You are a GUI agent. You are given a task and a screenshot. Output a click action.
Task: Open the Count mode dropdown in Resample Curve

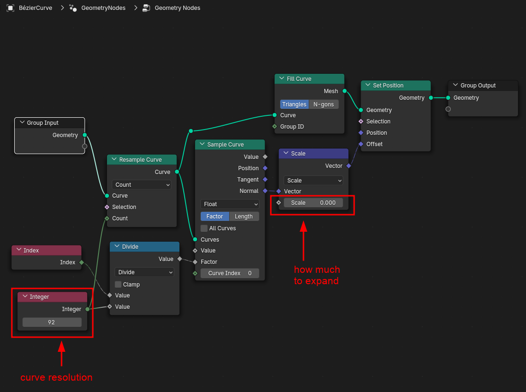(x=142, y=185)
